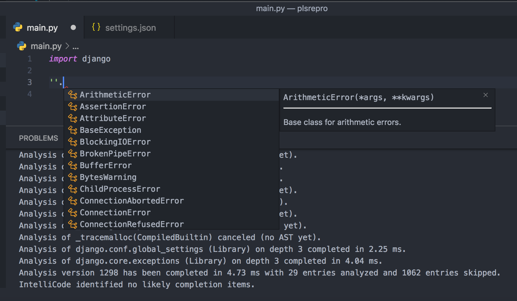Open the PROBLEMS panel tab
This screenshot has width=517, height=301.
(39, 138)
